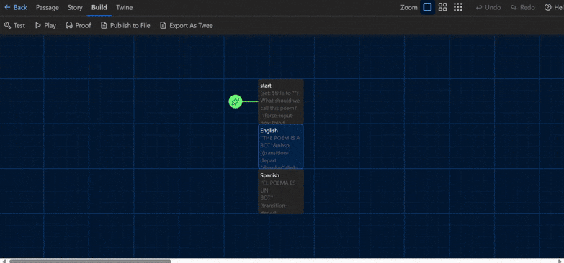Click the back arrow icon
The height and width of the screenshot is (263, 564).
(x=7, y=7)
